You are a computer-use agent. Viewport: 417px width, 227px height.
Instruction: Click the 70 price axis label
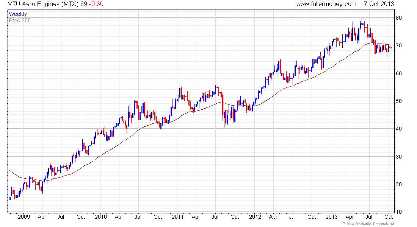tap(399, 46)
